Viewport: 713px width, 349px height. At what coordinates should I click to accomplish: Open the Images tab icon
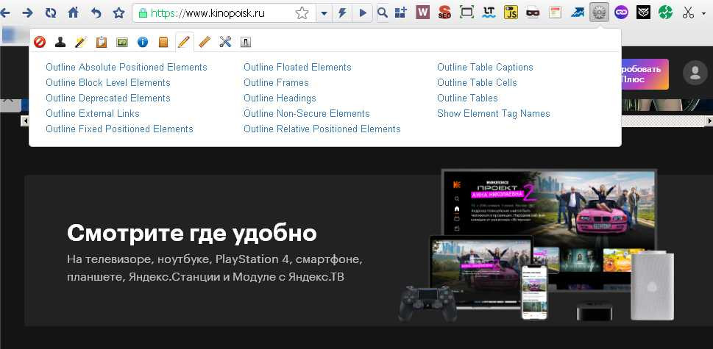pyautogui.click(x=122, y=42)
